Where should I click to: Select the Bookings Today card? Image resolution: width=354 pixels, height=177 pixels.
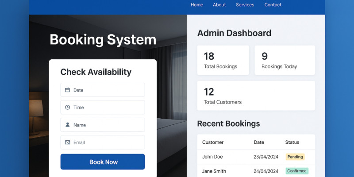click(x=285, y=60)
